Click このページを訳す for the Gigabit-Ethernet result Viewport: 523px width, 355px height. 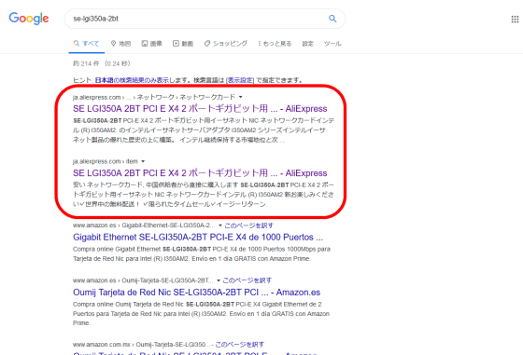tap(248, 225)
